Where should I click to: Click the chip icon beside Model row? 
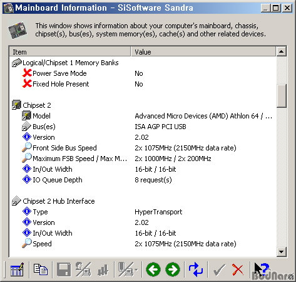coord(26,115)
